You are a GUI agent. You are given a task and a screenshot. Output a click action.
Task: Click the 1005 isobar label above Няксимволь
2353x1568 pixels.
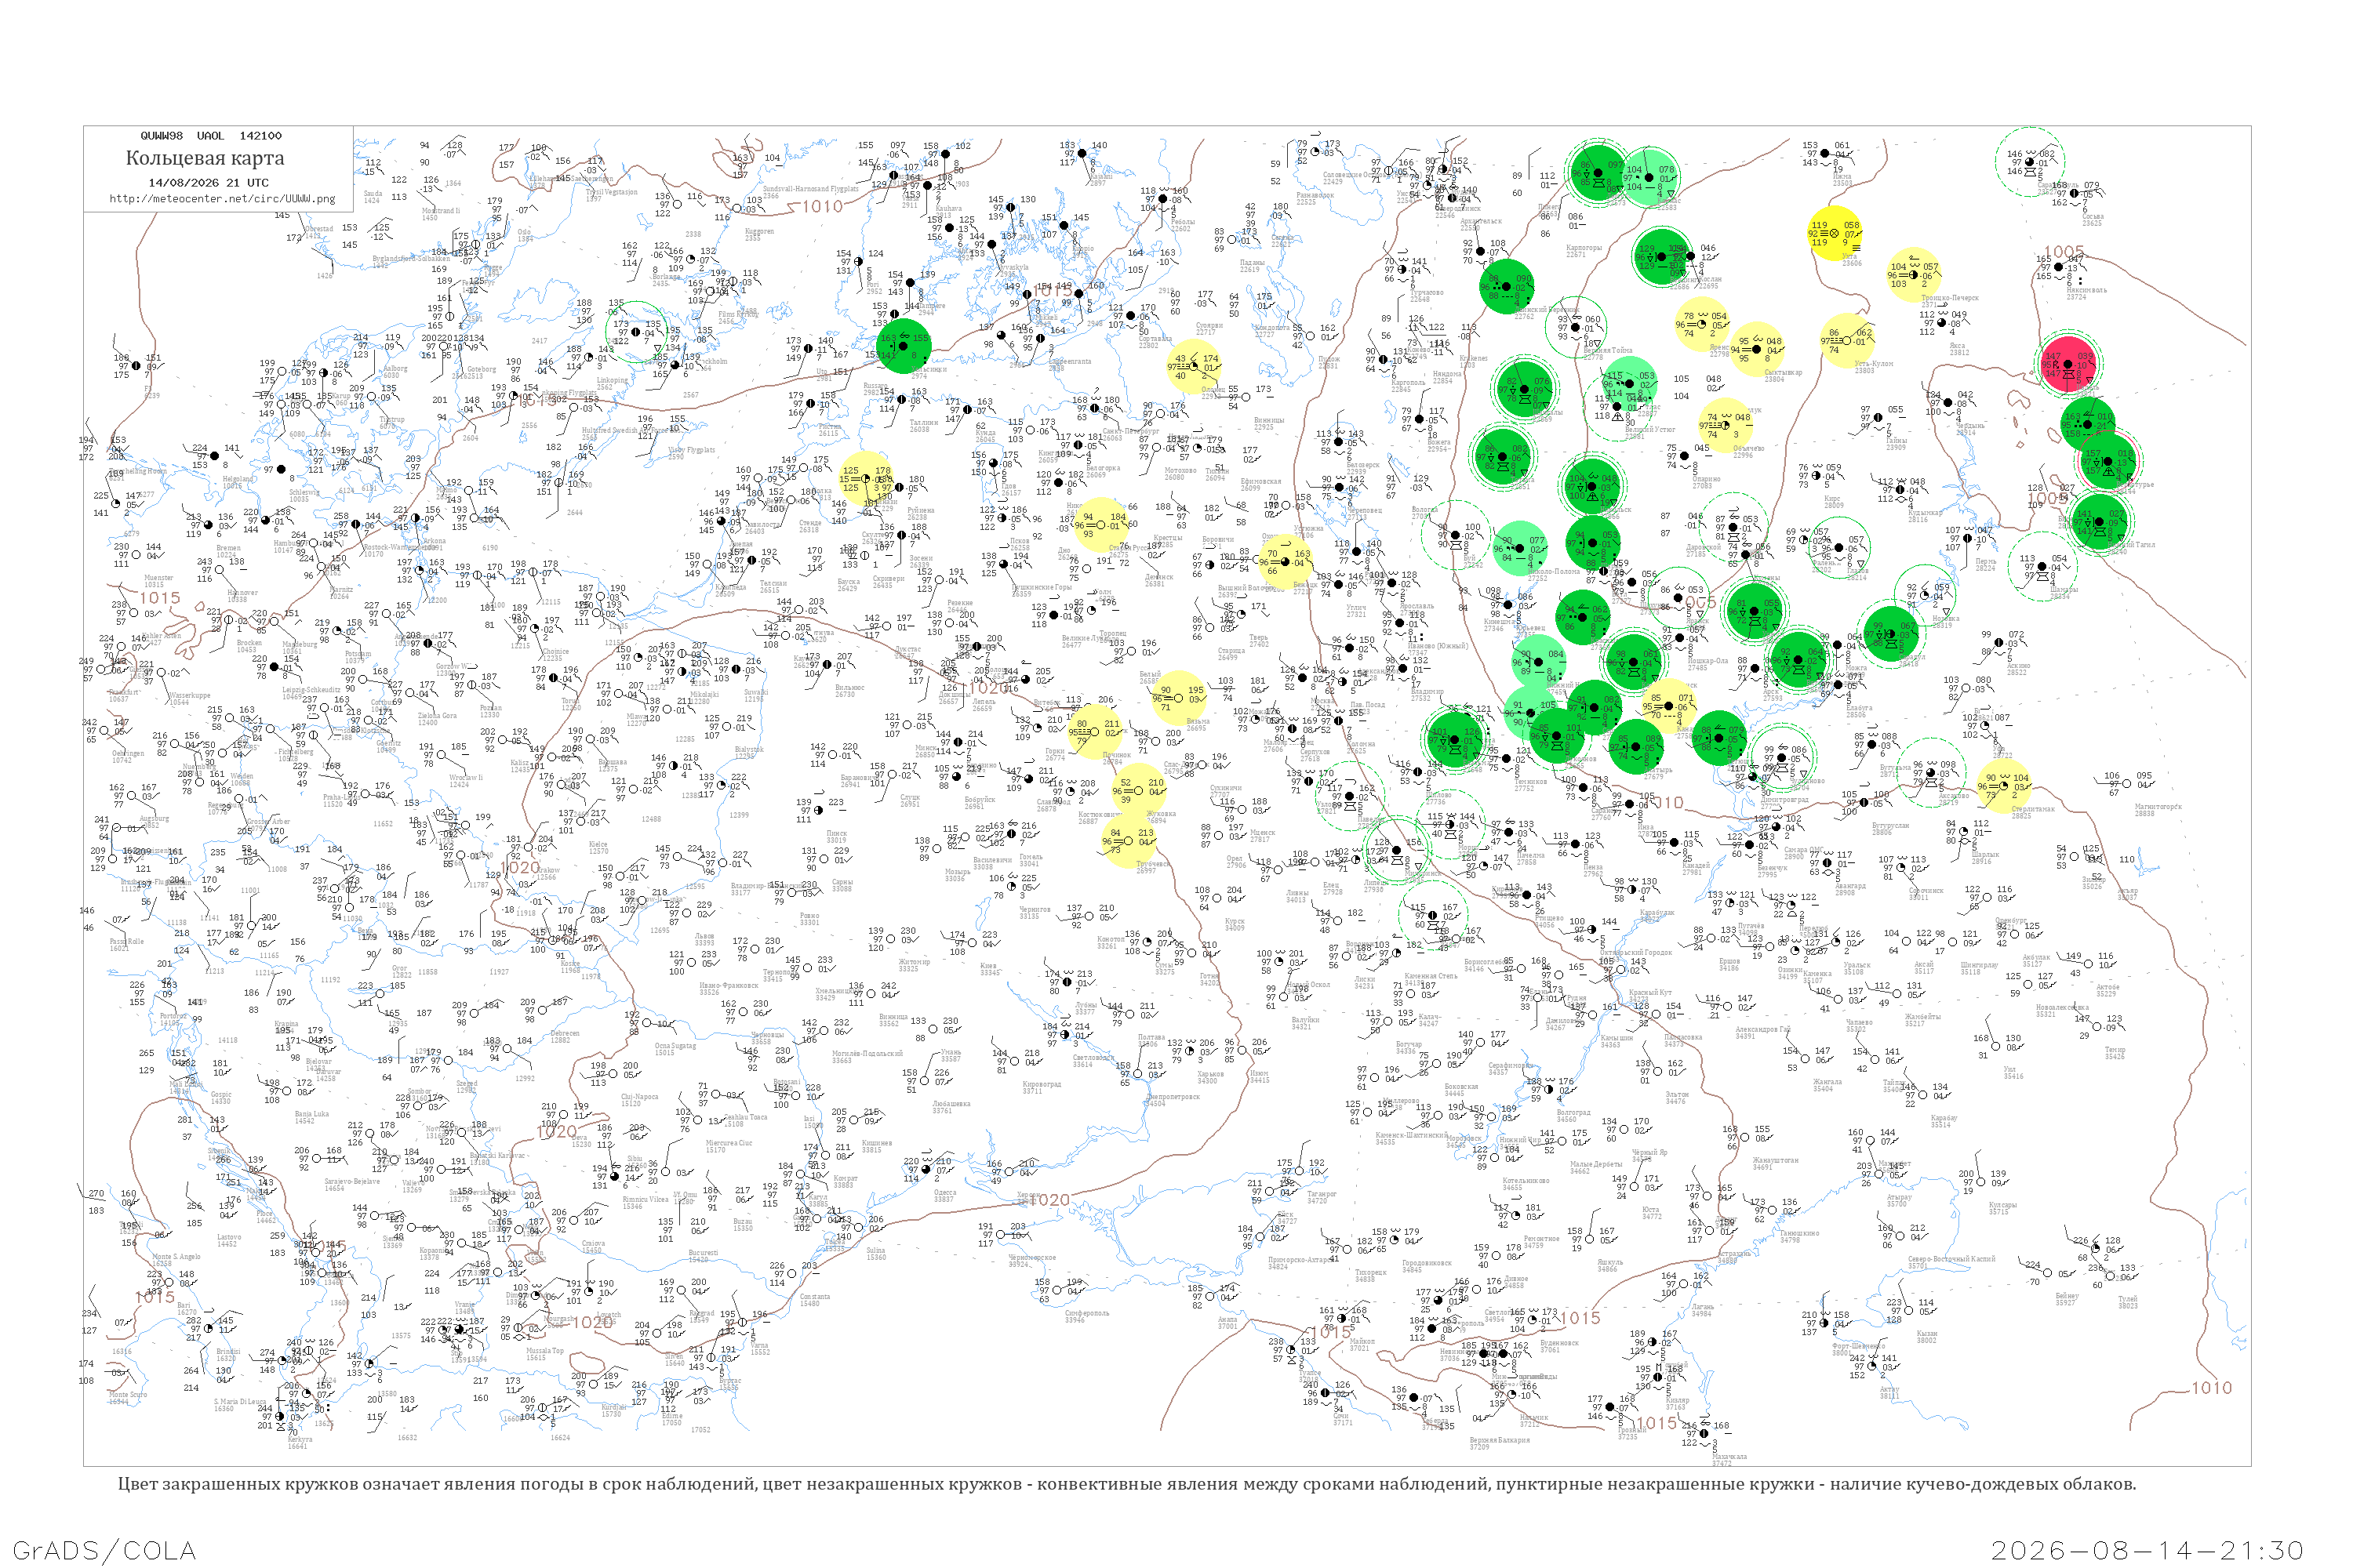(2064, 252)
